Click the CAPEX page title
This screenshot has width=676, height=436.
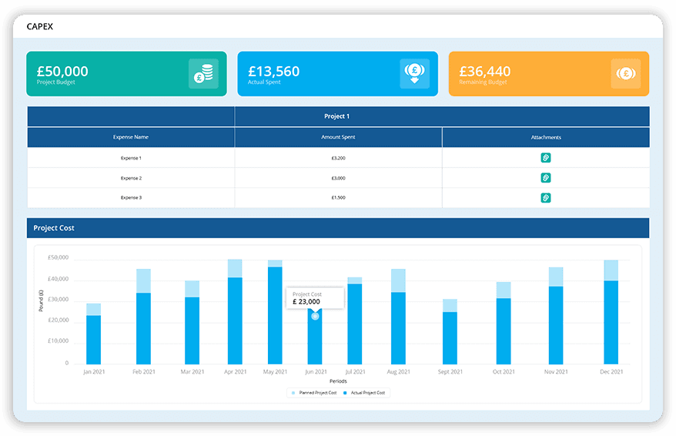click(x=40, y=26)
